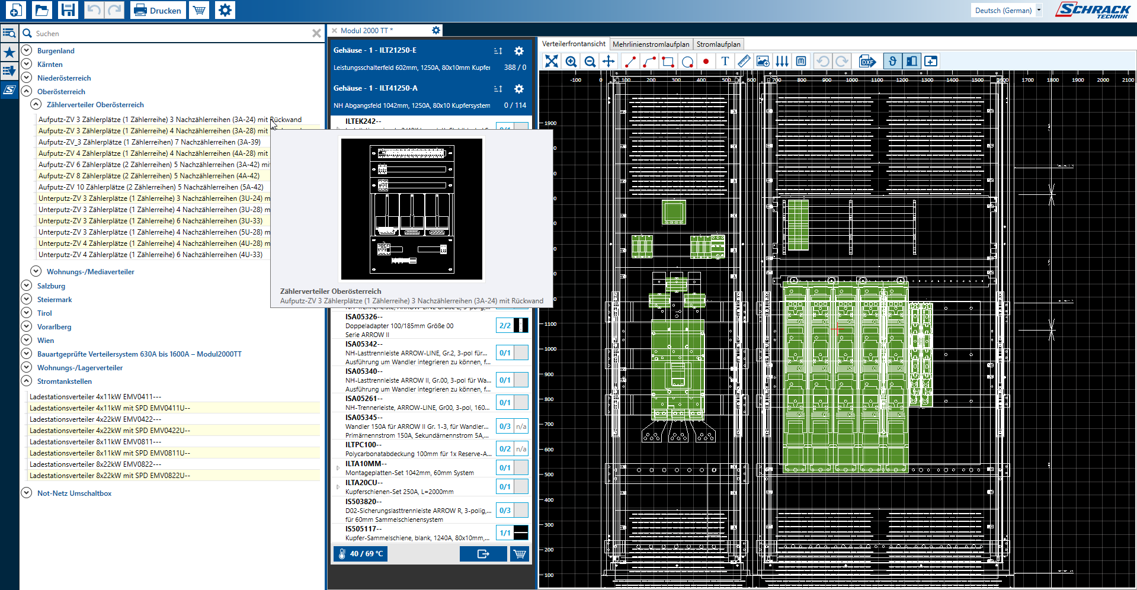Click the three down-arrows tool
This screenshot has height=590, width=1137.
click(x=782, y=61)
